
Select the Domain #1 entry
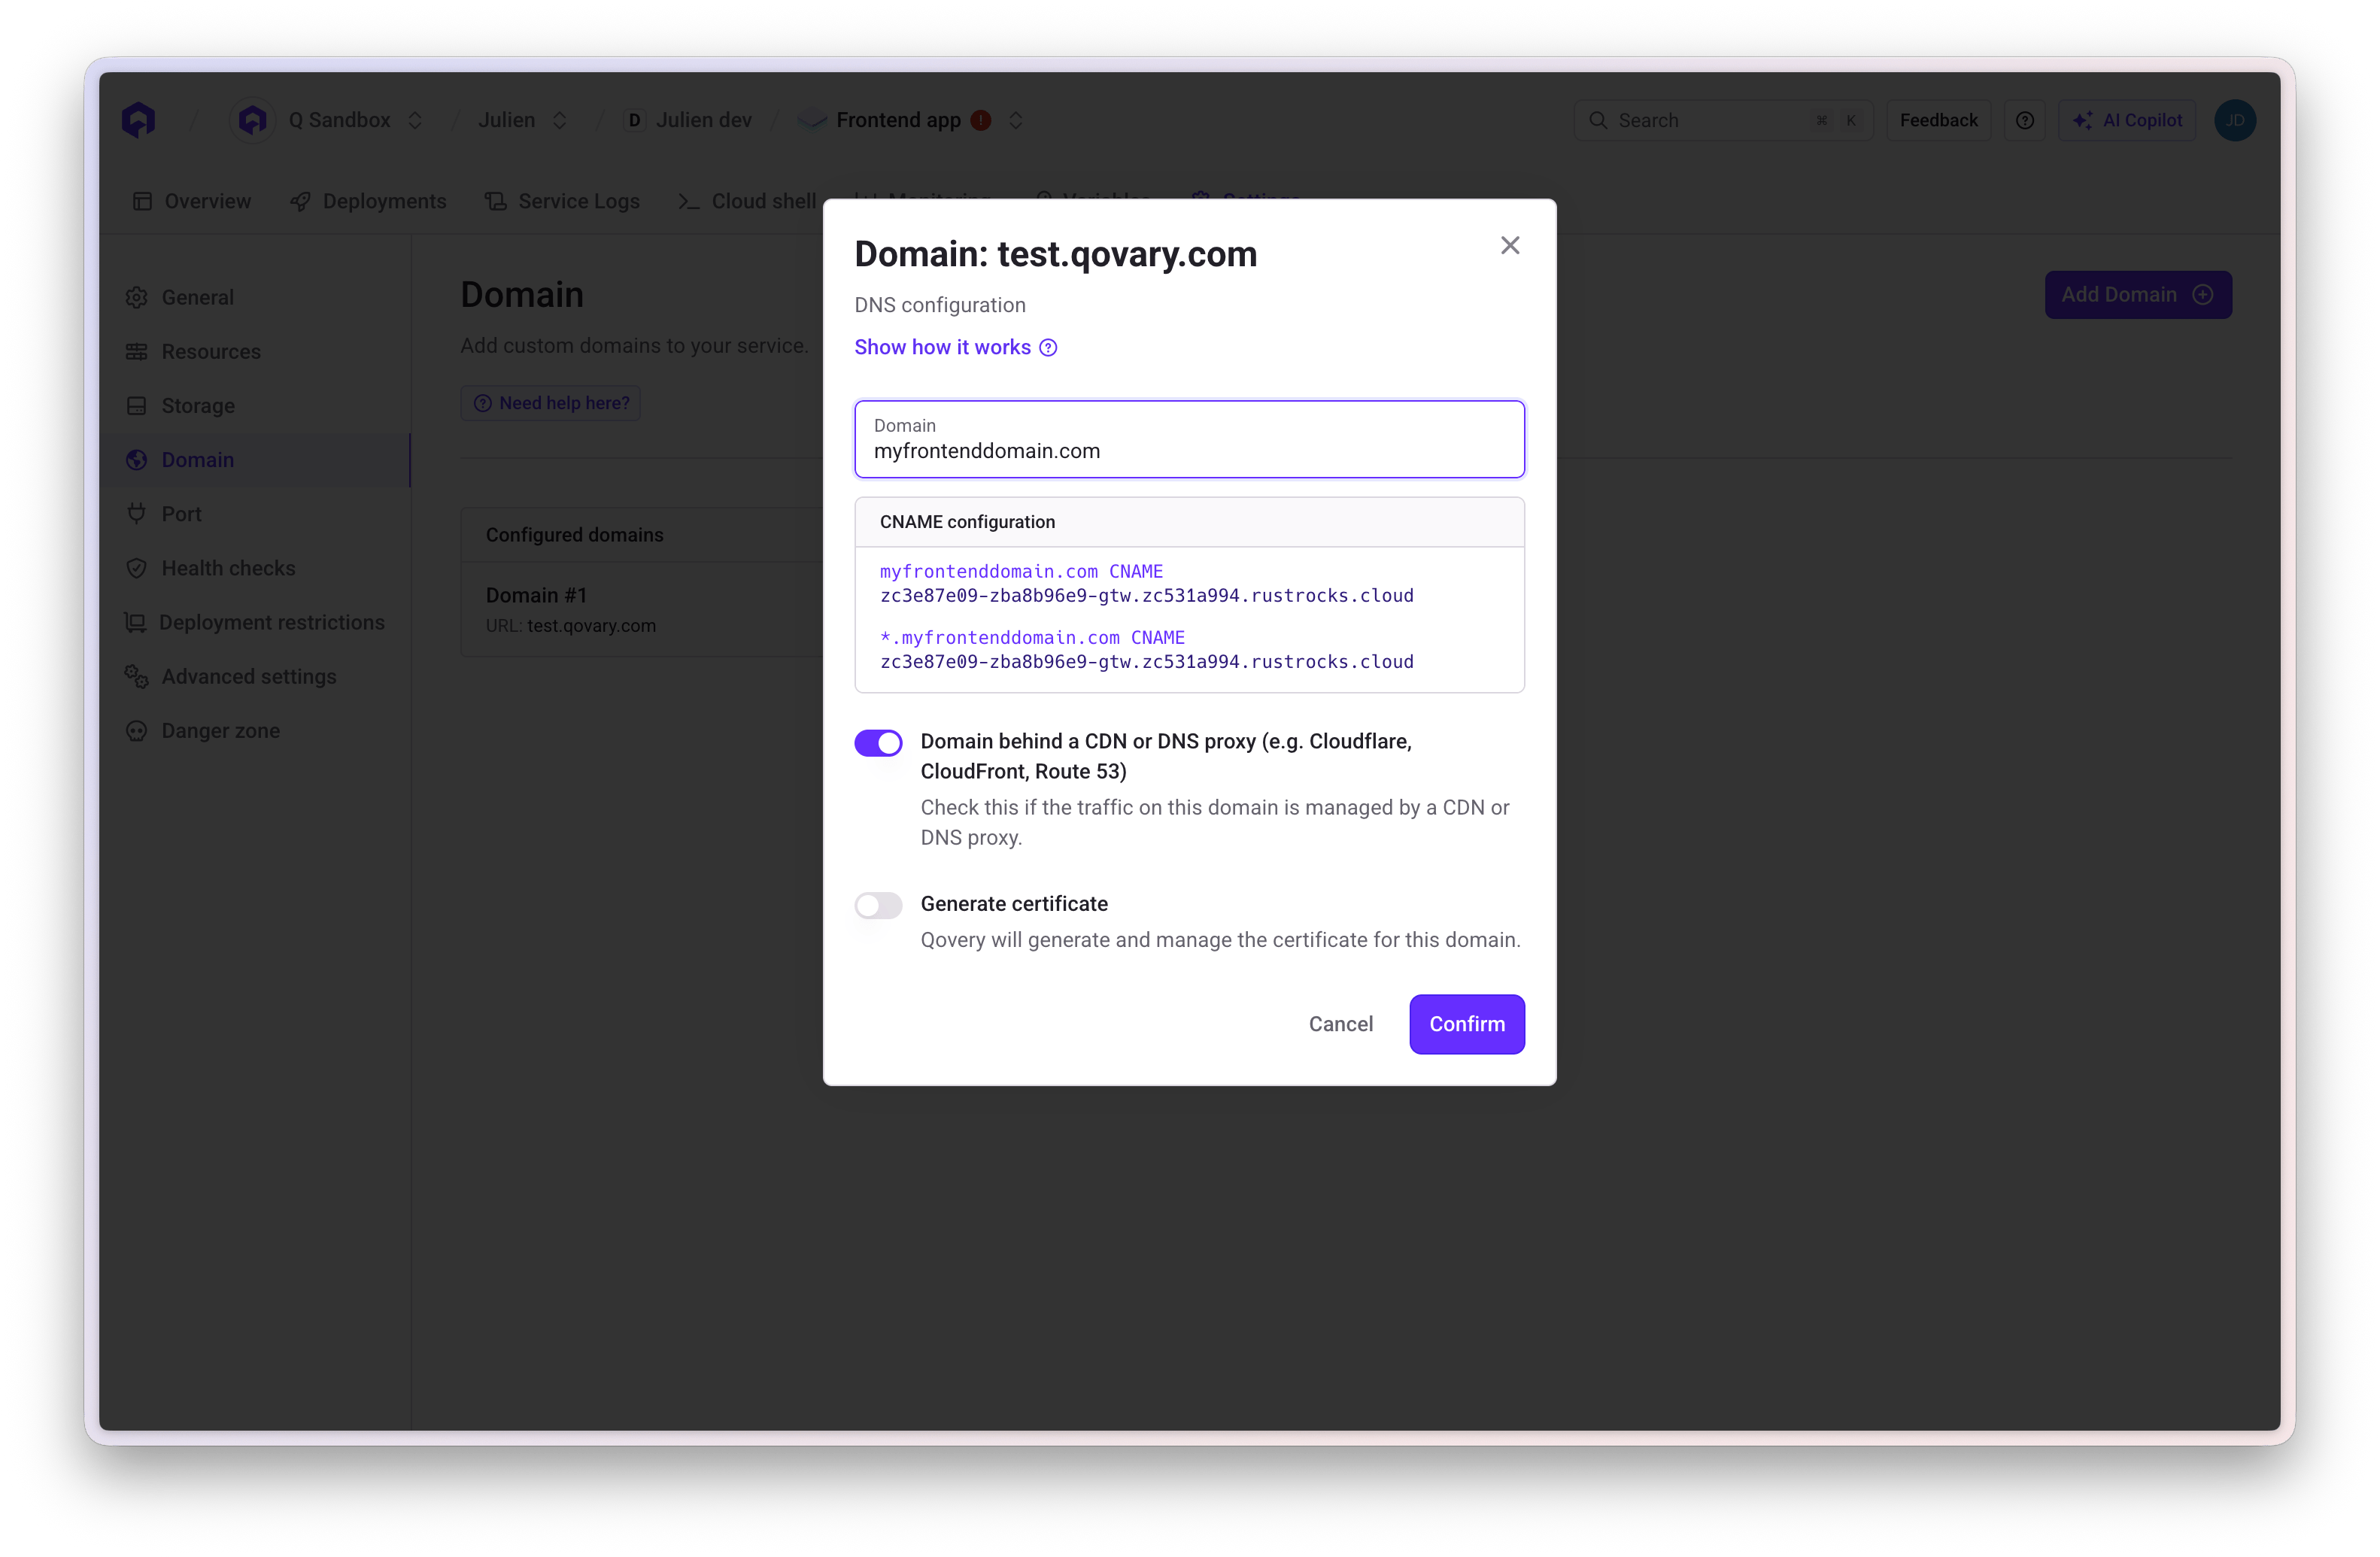(641, 608)
